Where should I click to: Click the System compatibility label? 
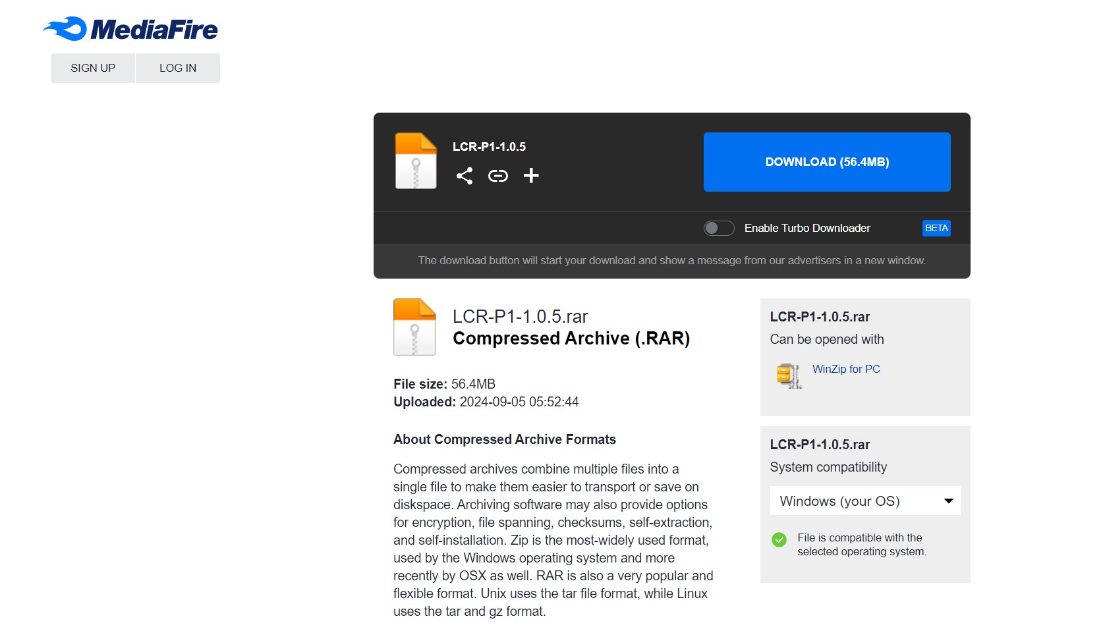pos(828,467)
